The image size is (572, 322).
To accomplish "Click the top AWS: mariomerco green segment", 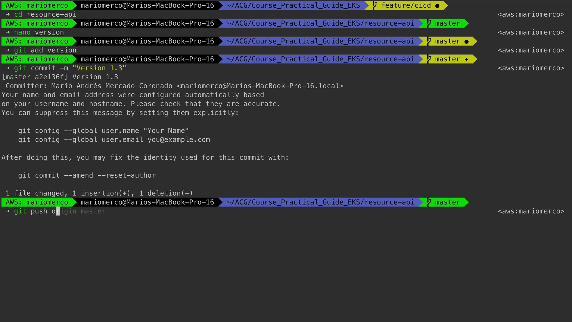I will tap(37, 5).
